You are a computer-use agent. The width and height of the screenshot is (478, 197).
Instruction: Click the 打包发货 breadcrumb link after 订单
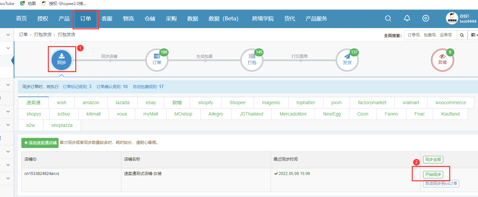(x=43, y=34)
